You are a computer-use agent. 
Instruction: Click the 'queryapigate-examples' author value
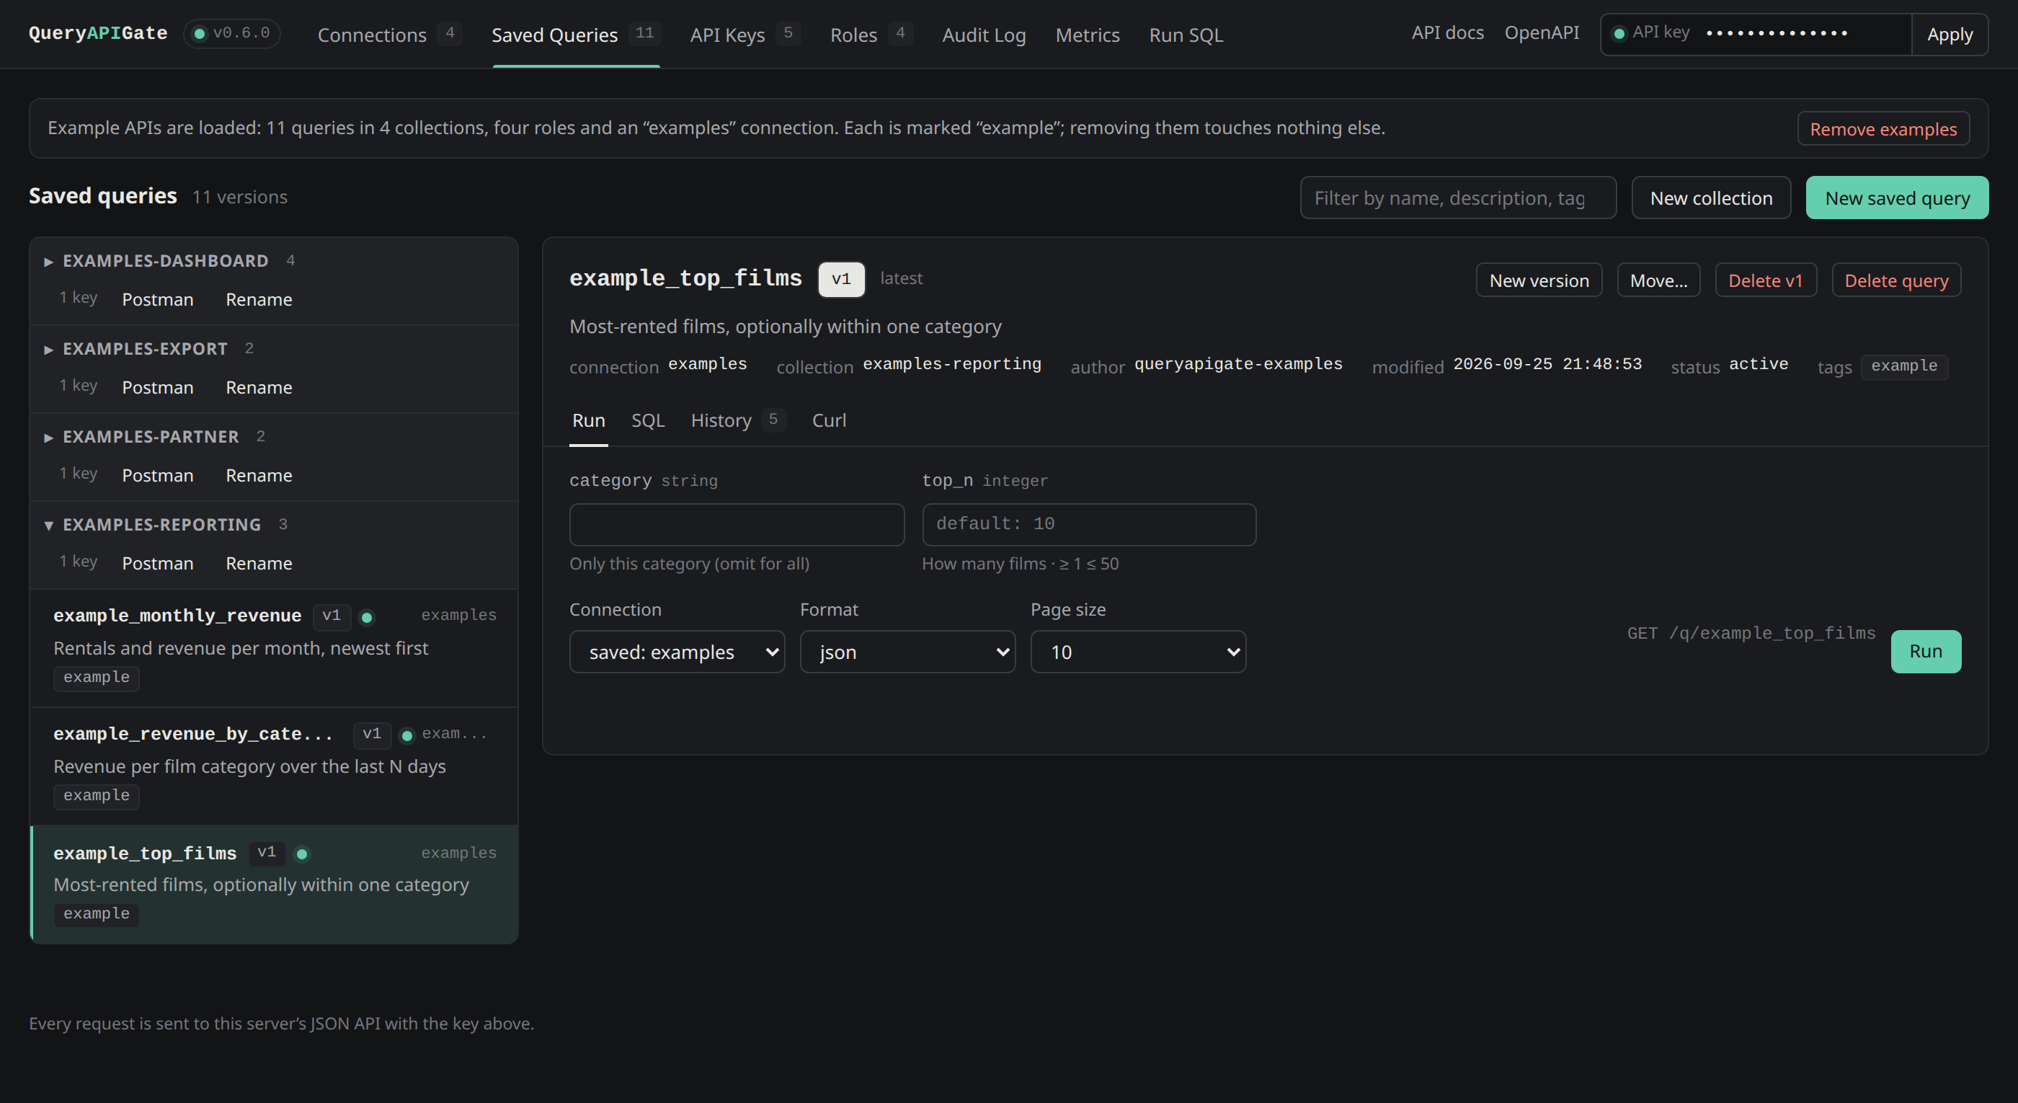click(1238, 364)
